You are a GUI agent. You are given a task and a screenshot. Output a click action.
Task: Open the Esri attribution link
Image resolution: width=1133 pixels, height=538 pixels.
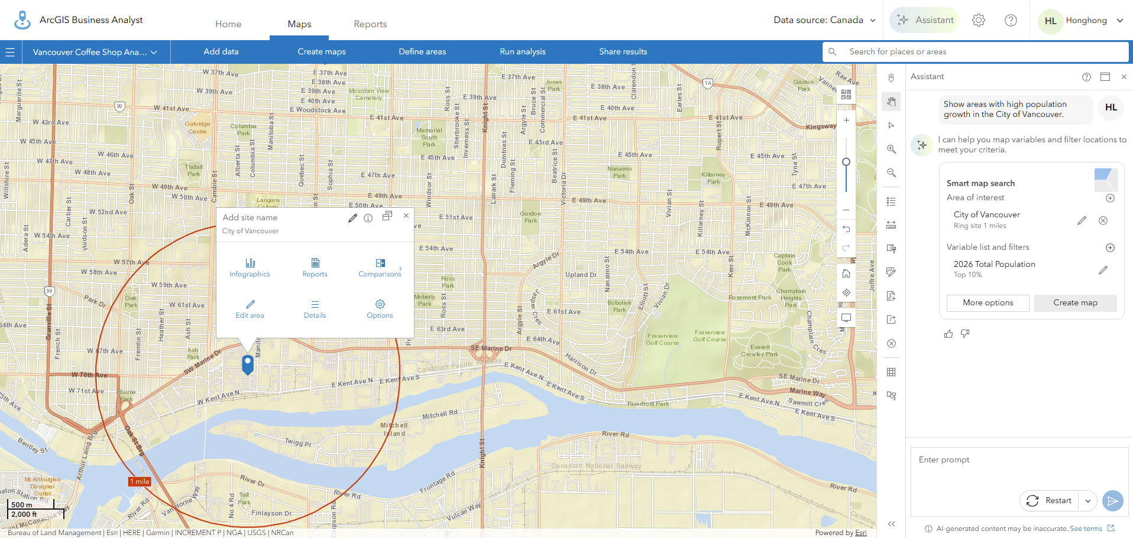[x=861, y=533]
